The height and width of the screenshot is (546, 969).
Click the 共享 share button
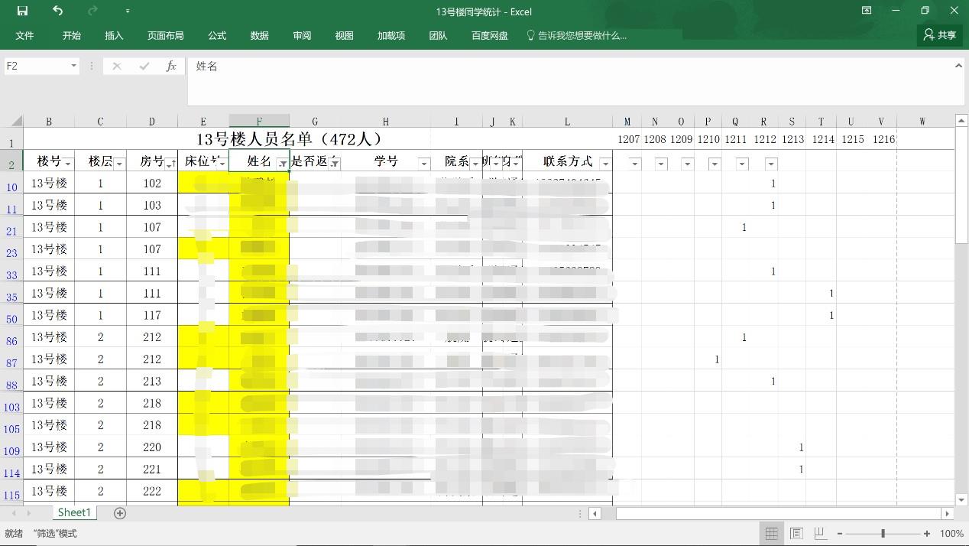939,35
